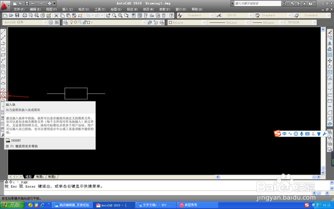This screenshot has width=334, height=209.
Task: Select the Line drawing tool
Action: tap(3, 32)
